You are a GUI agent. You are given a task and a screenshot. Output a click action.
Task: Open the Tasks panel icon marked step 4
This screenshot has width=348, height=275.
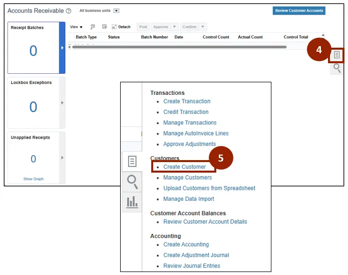click(x=337, y=55)
